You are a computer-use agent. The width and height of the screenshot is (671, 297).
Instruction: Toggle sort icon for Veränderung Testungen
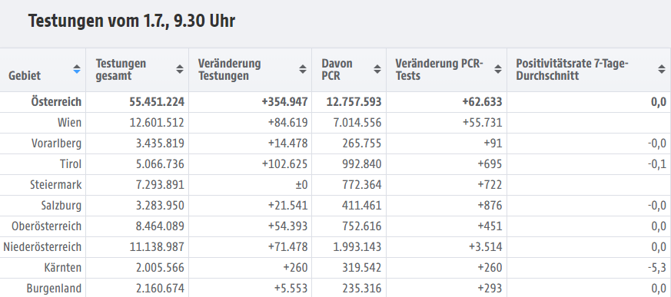(303, 69)
